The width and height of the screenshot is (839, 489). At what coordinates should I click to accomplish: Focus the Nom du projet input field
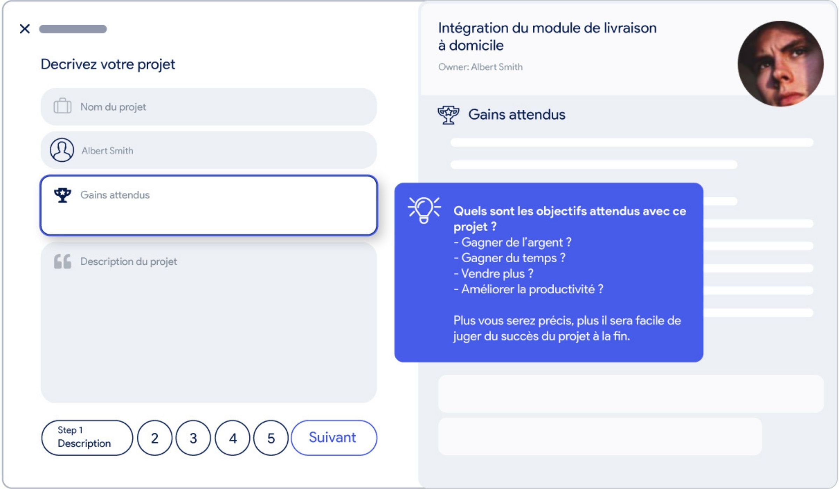209,107
